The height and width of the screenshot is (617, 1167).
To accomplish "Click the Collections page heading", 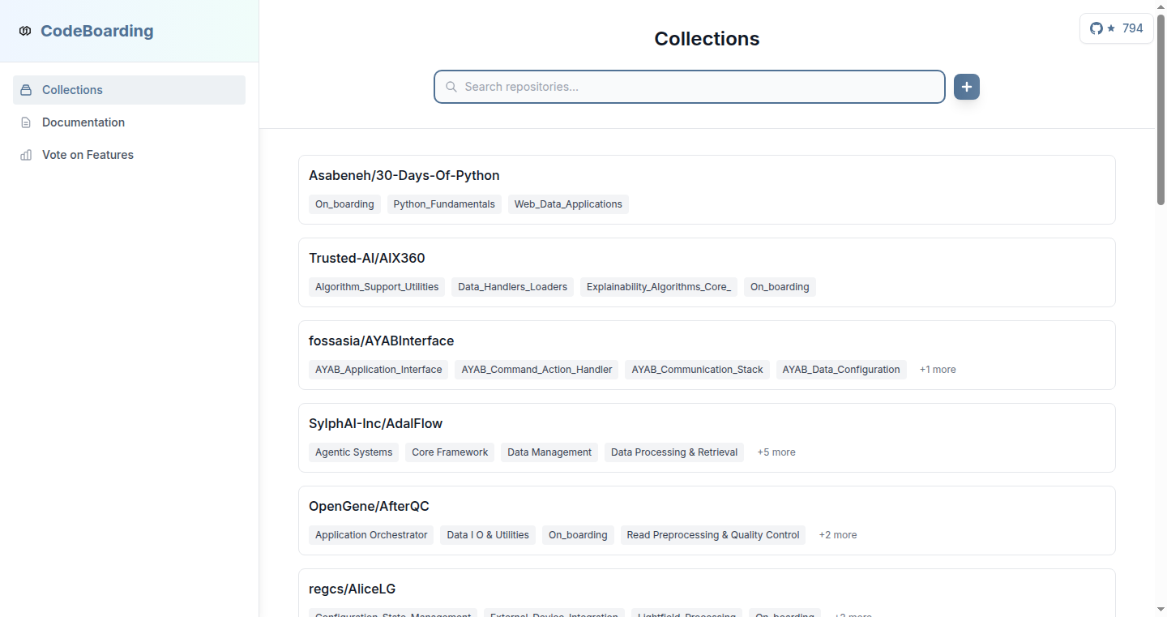I will click(707, 39).
